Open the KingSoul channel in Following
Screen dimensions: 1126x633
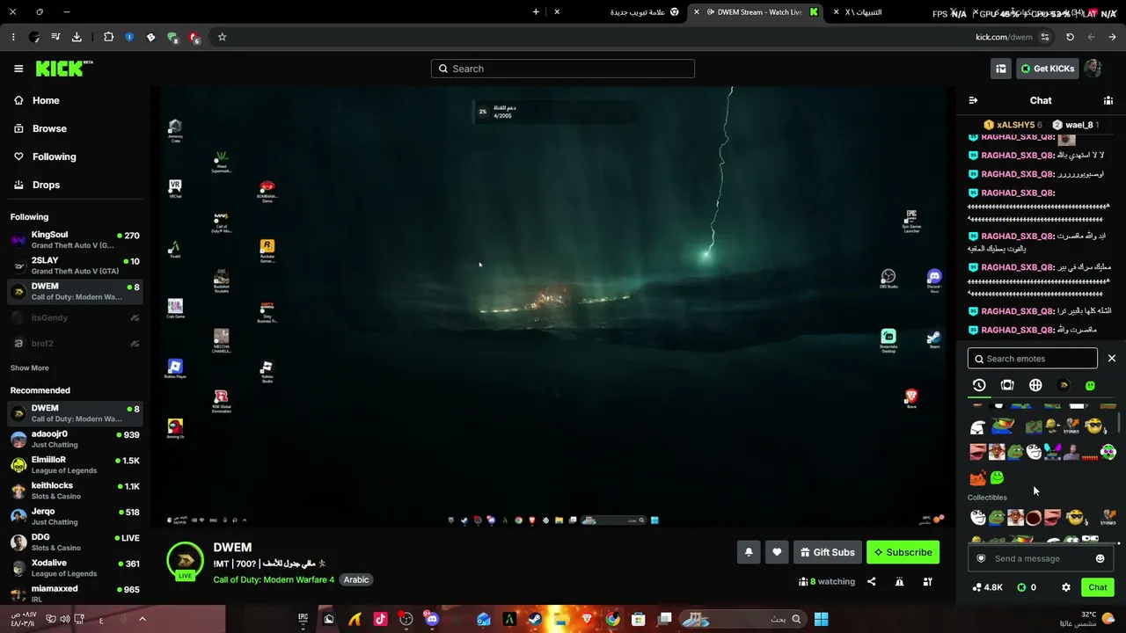click(x=75, y=240)
